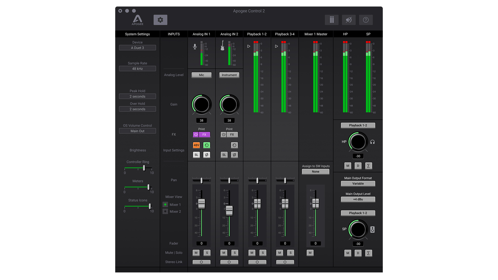Viewport: 498px width, 280px height.
Task: Invert phase on Analog IN 2
Action: click(x=234, y=155)
